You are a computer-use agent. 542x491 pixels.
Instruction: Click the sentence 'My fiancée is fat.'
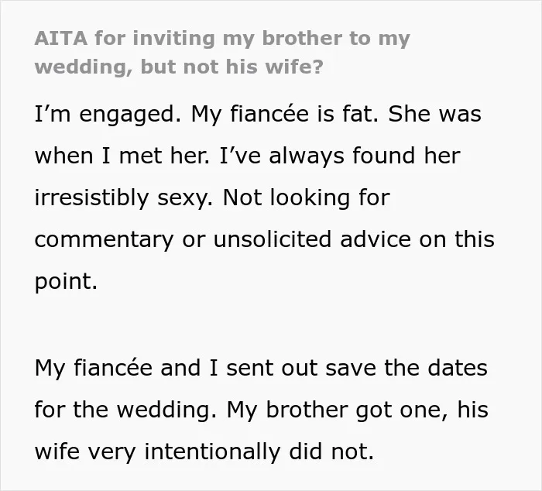(x=284, y=114)
